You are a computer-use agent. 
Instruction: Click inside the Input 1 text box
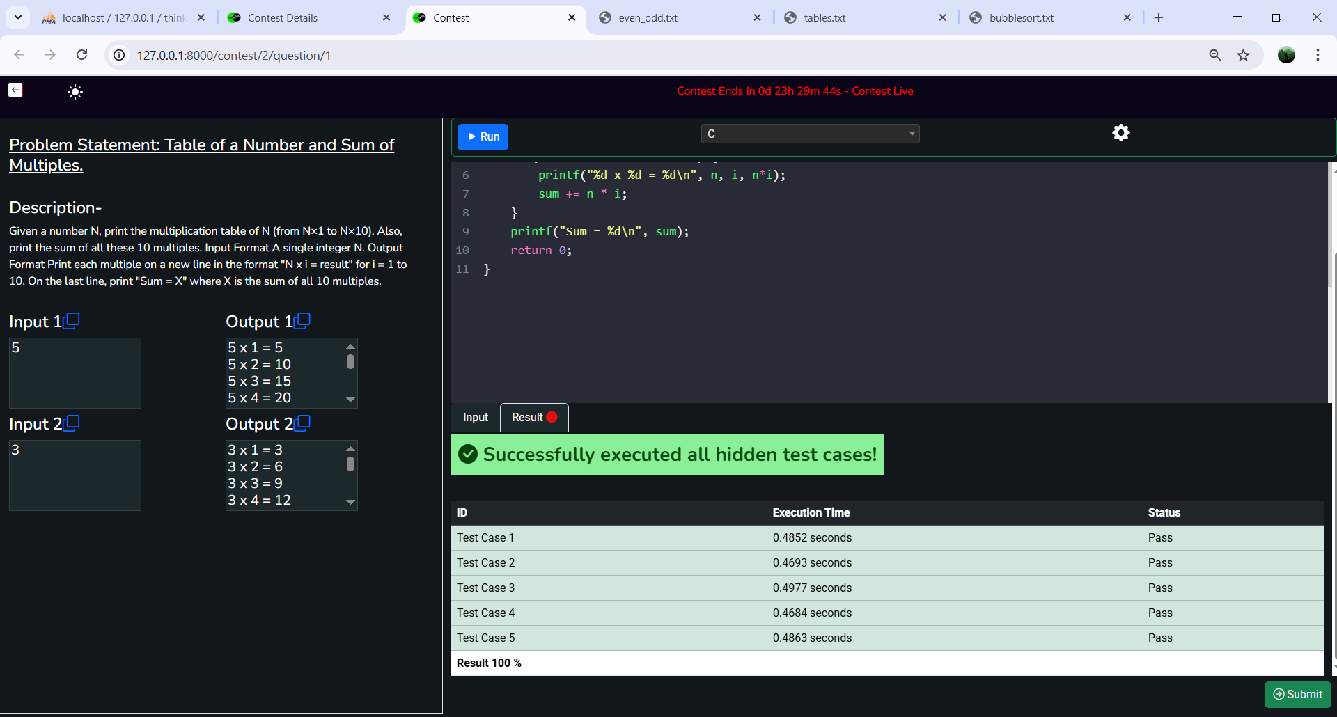75,373
